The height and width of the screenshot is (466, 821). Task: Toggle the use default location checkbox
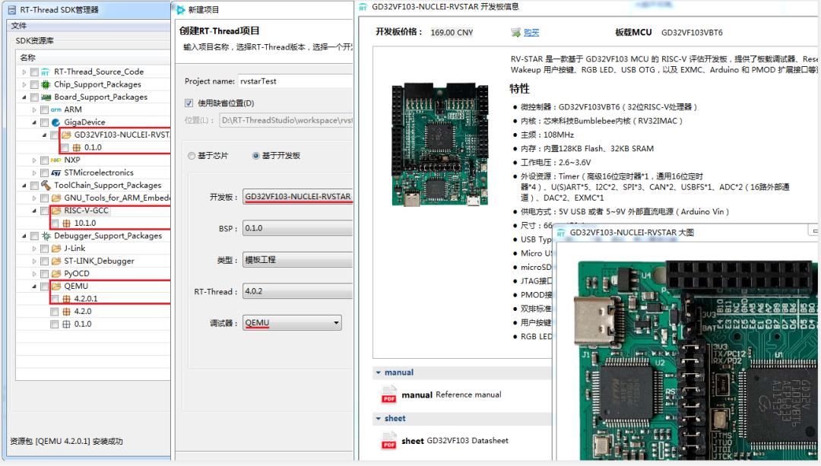[189, 103]
